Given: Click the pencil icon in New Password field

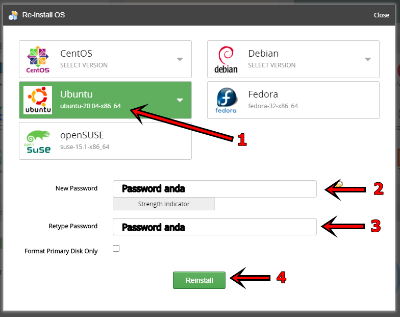Looking at the screenshot, I should [339, 184].
